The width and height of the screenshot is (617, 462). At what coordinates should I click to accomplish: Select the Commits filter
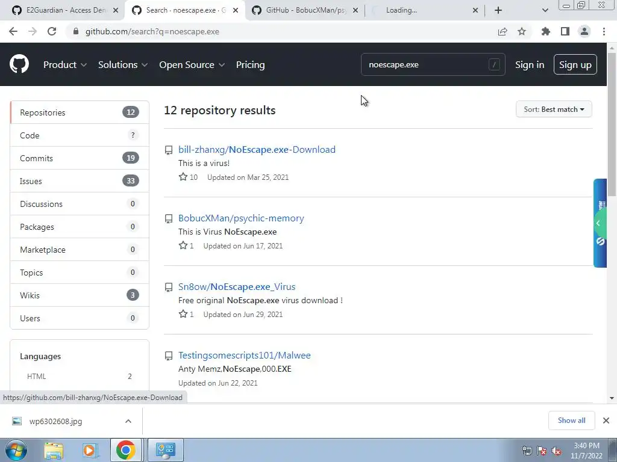click(80, 158)
